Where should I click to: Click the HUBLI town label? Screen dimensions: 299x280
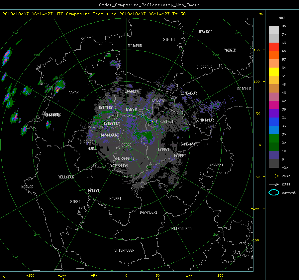coord(93,148)
